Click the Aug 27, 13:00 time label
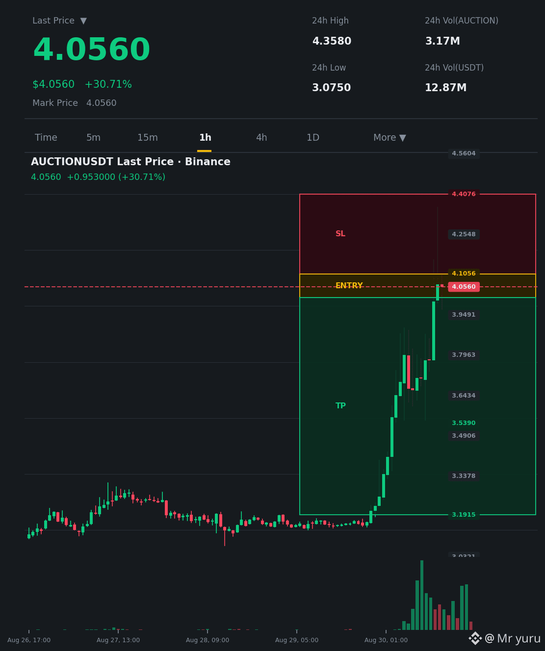 point(118,640)
